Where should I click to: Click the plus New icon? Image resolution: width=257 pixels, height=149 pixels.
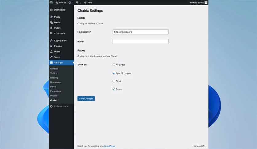coord(85,3)
